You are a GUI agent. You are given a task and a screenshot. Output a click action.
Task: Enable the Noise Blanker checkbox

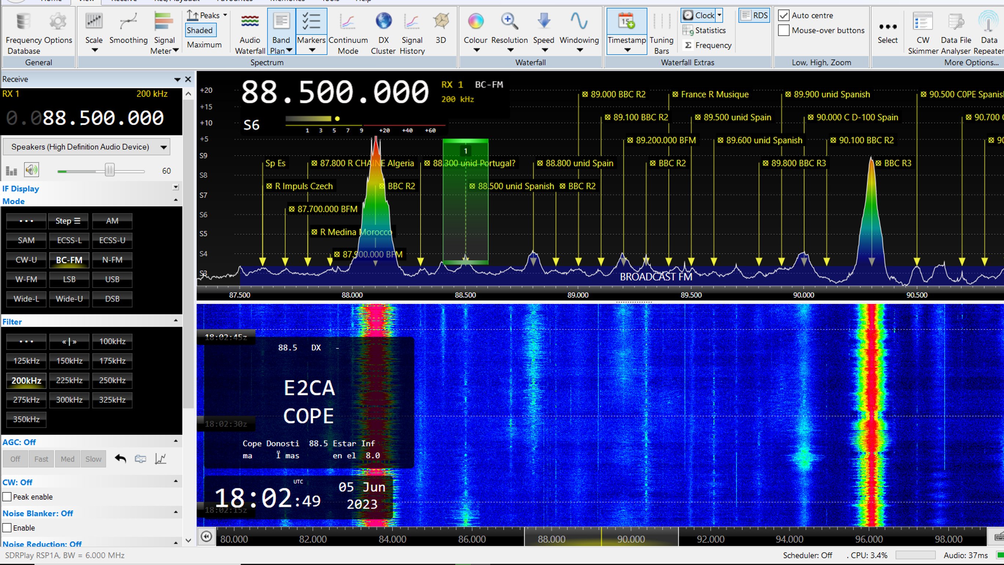click(x=7, y=528)
